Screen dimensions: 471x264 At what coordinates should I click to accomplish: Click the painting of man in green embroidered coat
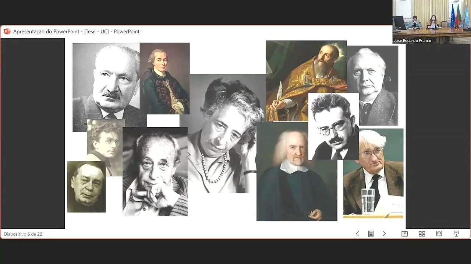[164, 78]
